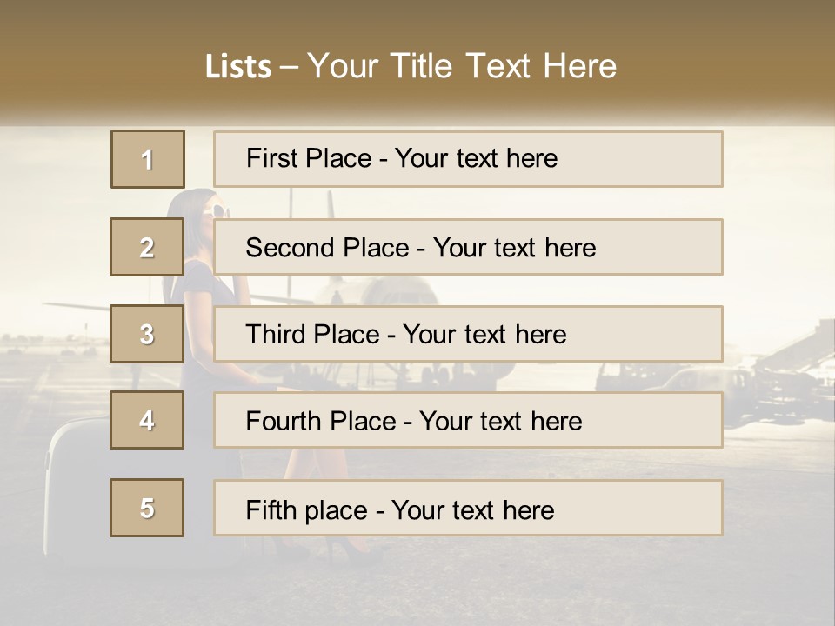Click the number 1 box
Viewport: 835px width, 626px height.
coord(147,159)
